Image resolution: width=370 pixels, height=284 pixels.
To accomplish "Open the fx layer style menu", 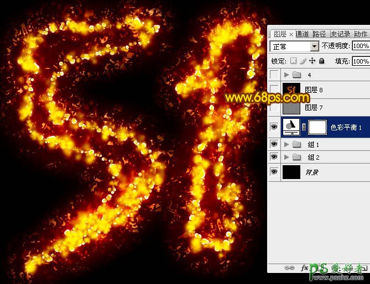I will pos(304,267).
